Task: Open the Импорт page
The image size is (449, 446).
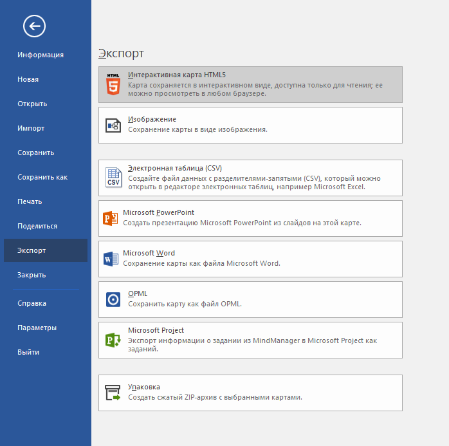Action: (x=31, y=128)
